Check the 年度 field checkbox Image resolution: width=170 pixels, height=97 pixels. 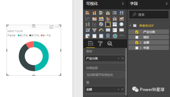137,48
